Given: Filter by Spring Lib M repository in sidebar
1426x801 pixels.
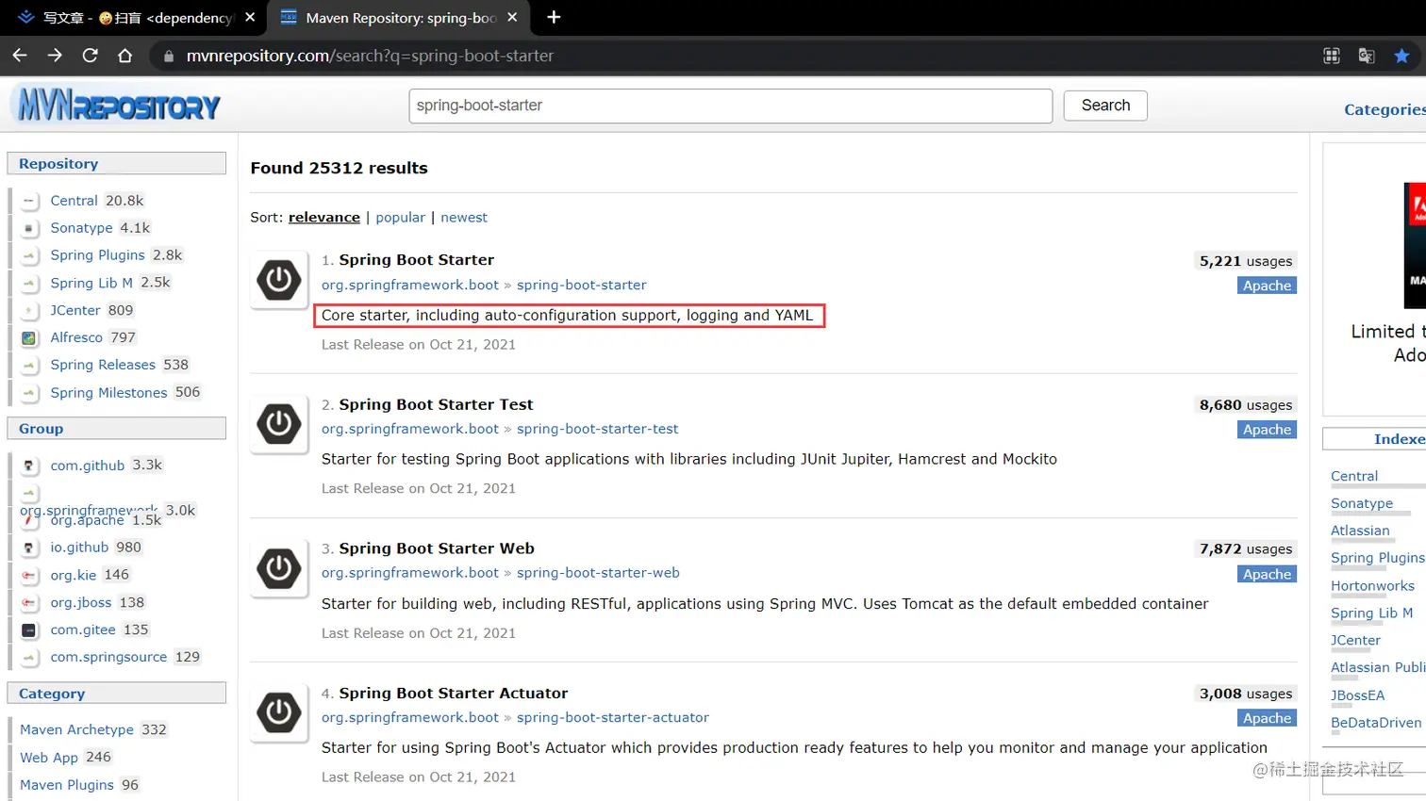Looking at the screenshot, I should [91, 283].
